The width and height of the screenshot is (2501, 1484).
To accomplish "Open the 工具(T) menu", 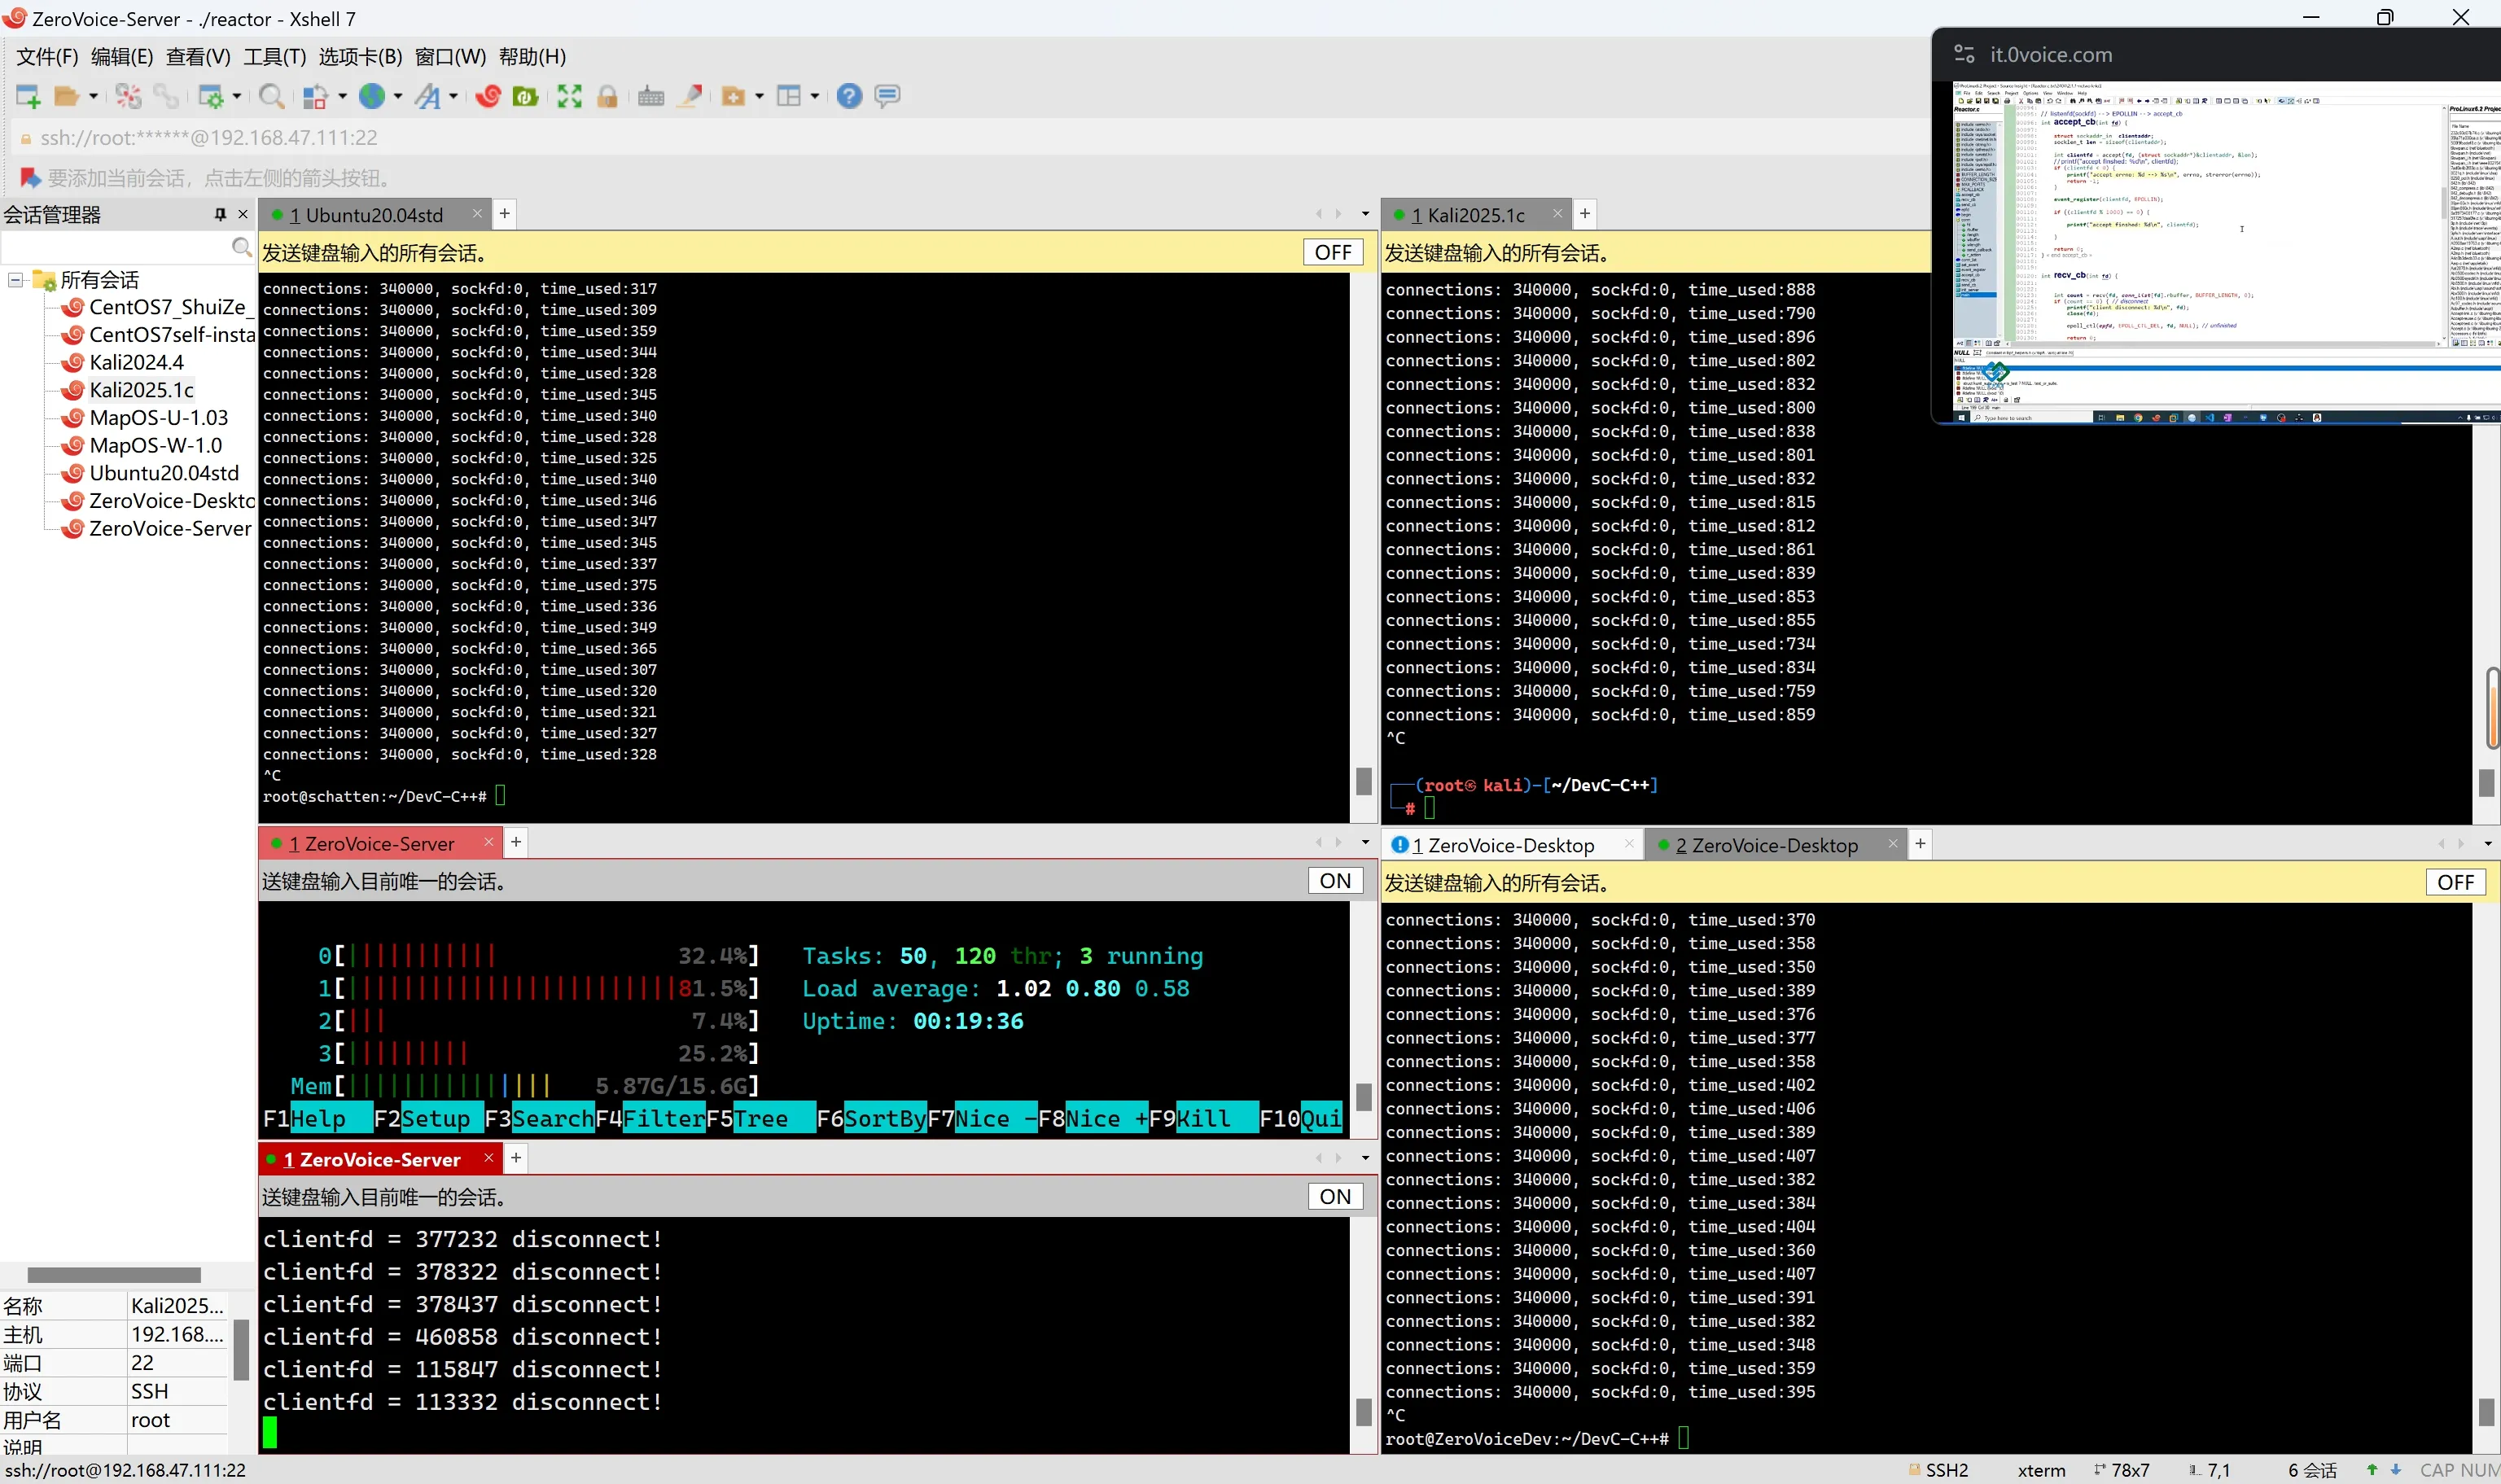I will 274,57.
